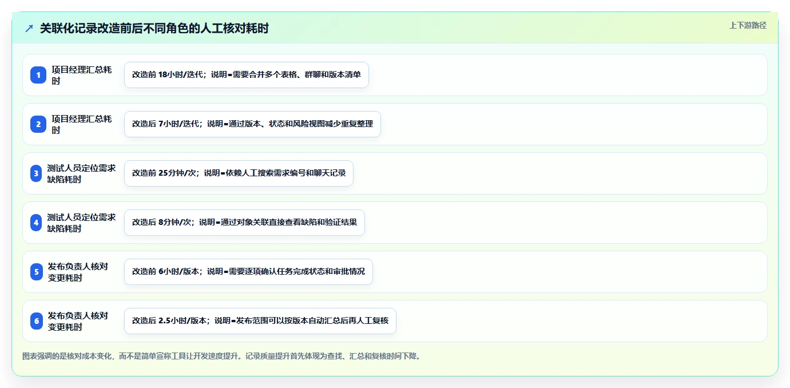Image resolution: width=790 pixels, height=388 pixels.
Task: Select step badge number 1
Action: [38, 75]
